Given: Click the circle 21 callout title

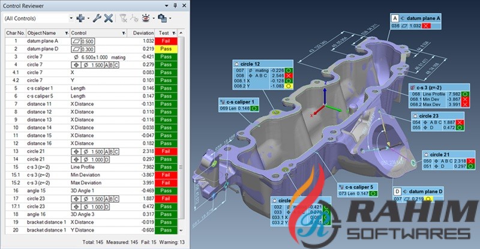Looking at the screenshot, I should point(440,155).
